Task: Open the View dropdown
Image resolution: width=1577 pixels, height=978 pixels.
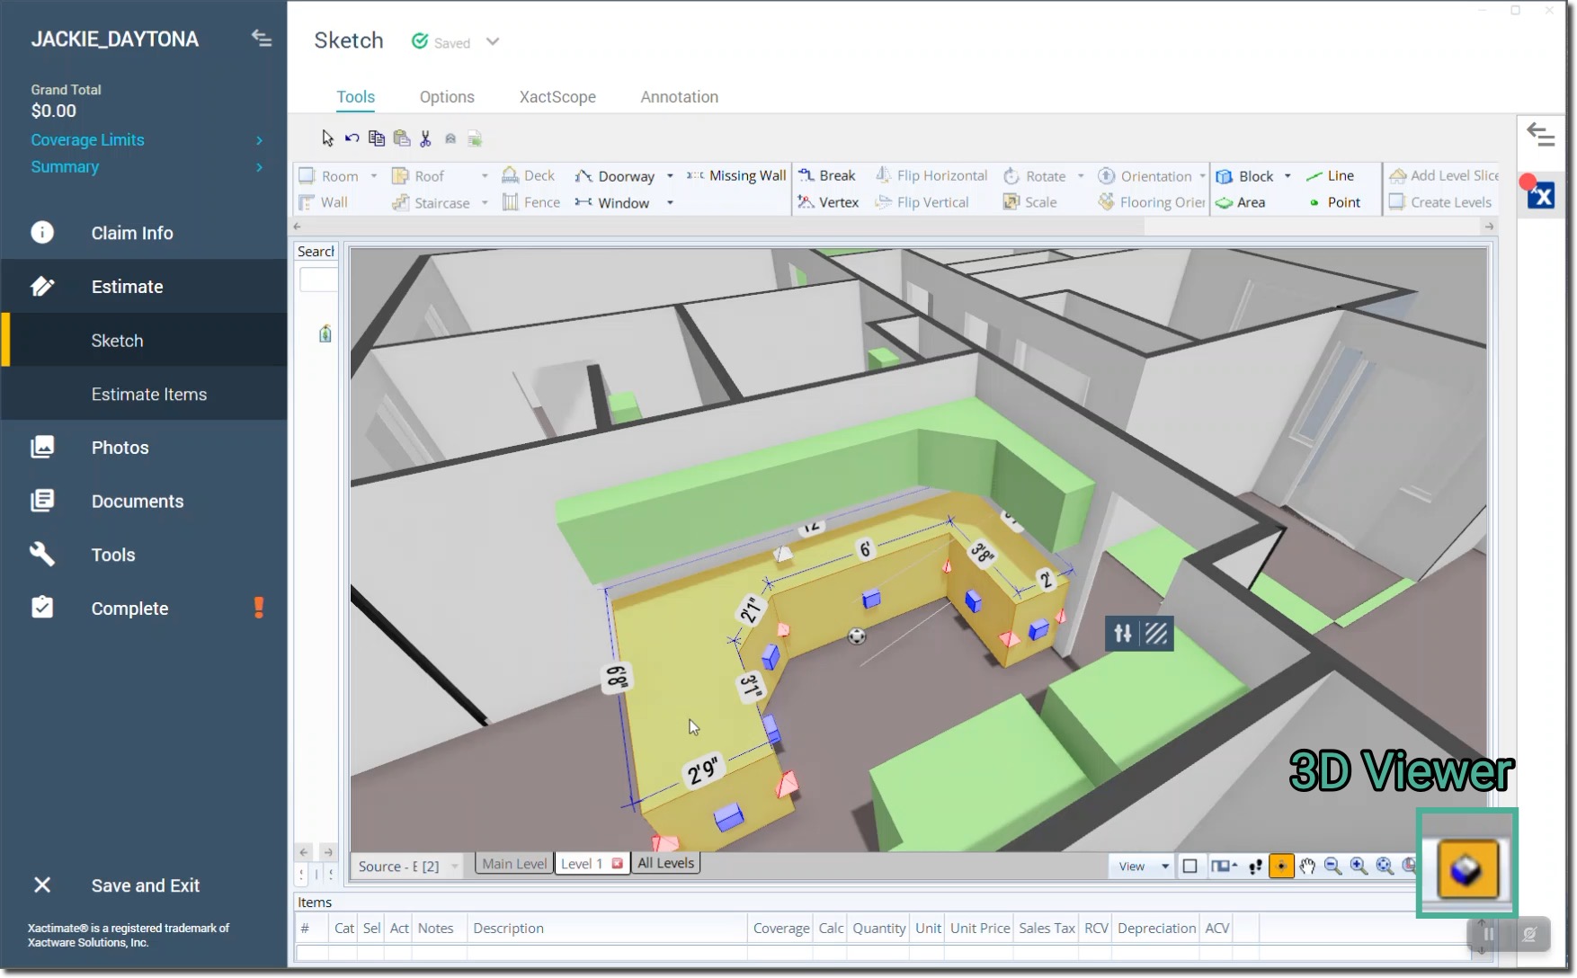Action: [1142, 866]
